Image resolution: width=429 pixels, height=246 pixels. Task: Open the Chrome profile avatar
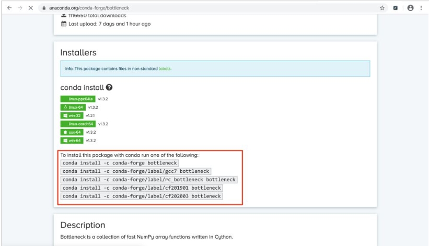pos(410,8)
